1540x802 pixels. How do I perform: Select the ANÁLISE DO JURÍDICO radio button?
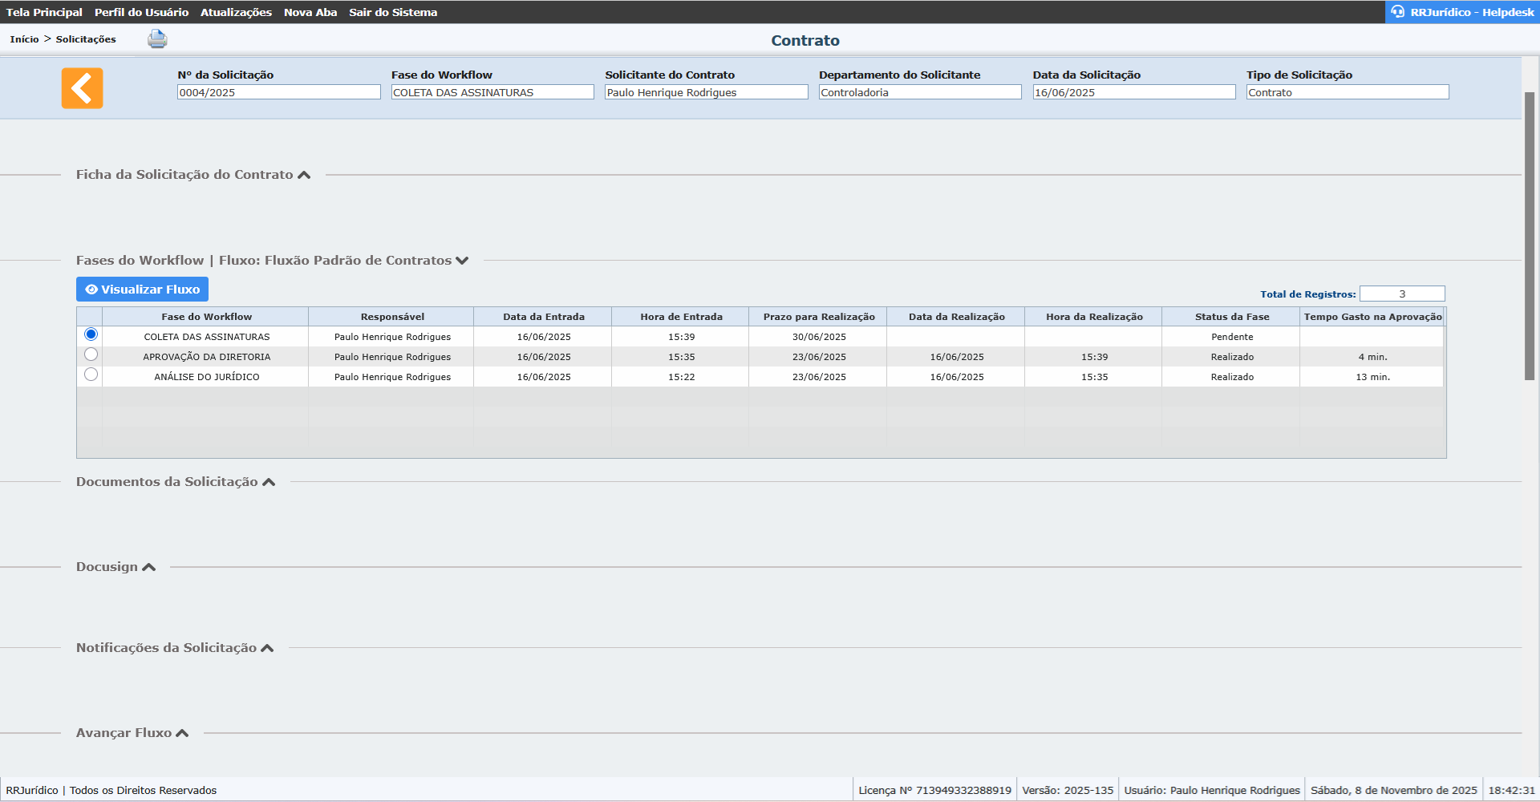pos(91,375)
